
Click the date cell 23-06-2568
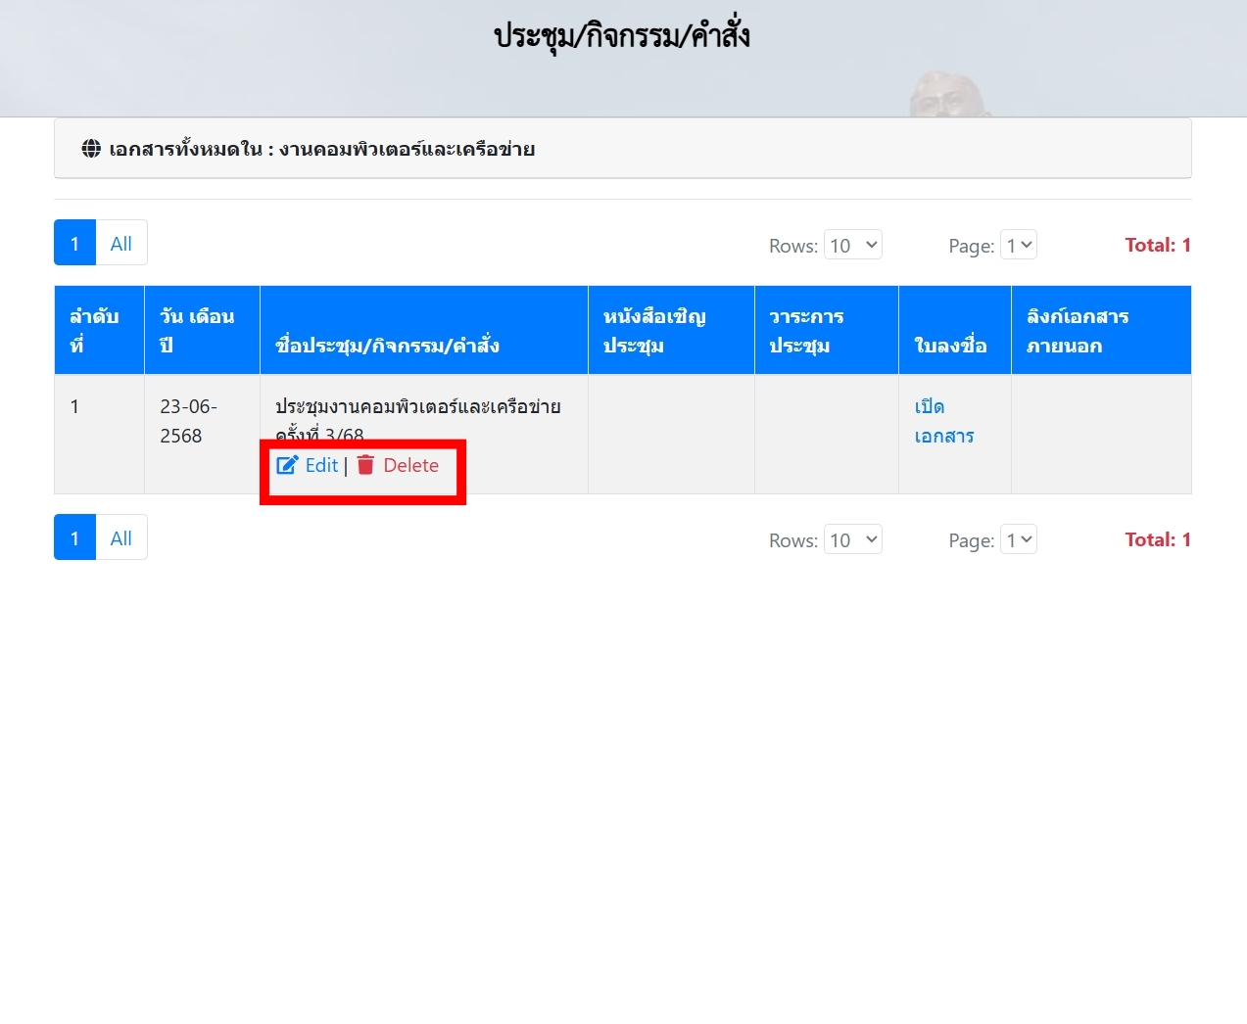pyautogui.click(x=188, y=421)
